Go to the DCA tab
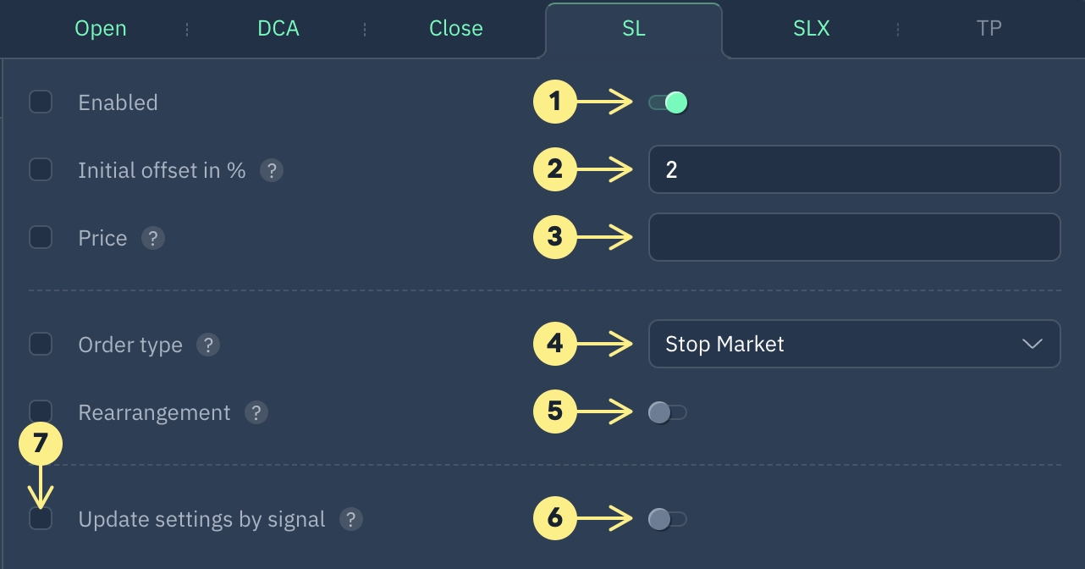 click(x=278, y=29)
